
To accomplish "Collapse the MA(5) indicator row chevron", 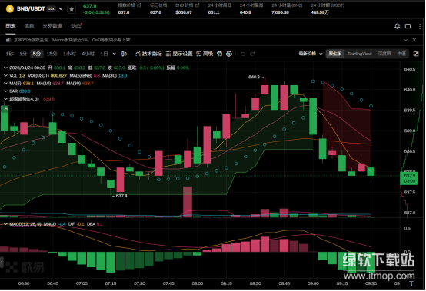I will 5,83.
